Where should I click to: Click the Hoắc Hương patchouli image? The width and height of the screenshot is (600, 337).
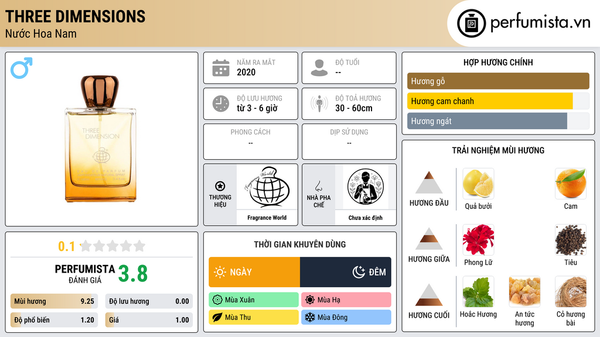[478, 291]
